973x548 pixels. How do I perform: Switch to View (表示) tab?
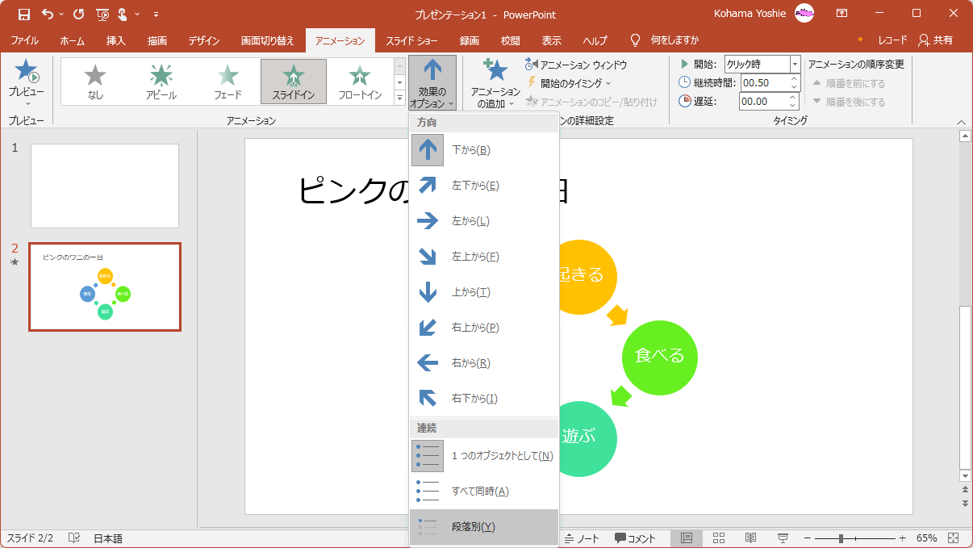coord(552,40)
